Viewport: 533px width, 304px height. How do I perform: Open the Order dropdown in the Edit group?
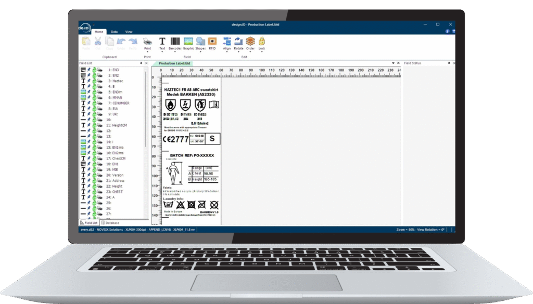point(250,51)
